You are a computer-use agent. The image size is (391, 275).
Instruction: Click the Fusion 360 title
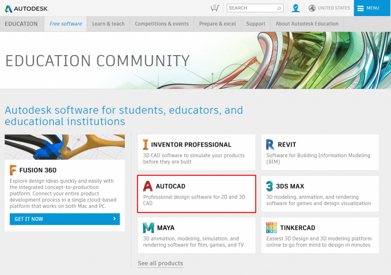pyautogui.click(x=38, y=170)
